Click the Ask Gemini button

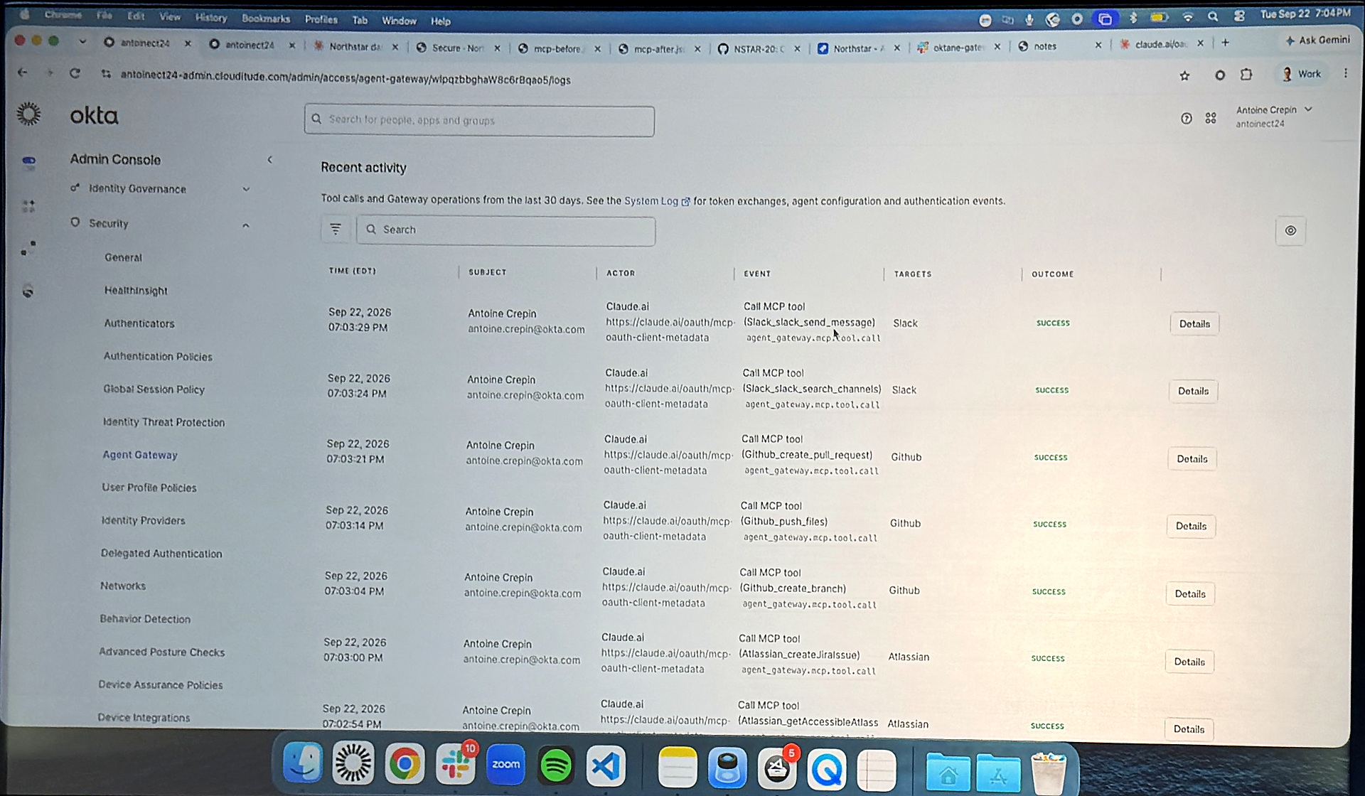1317,41
